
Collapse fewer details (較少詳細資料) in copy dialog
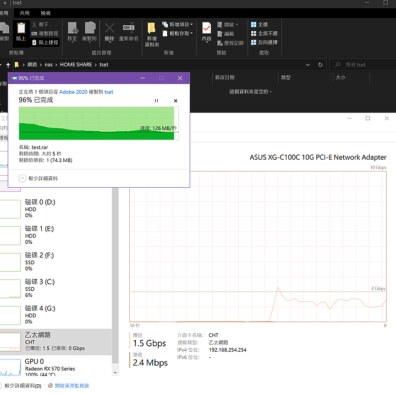(x=38, y=178)
